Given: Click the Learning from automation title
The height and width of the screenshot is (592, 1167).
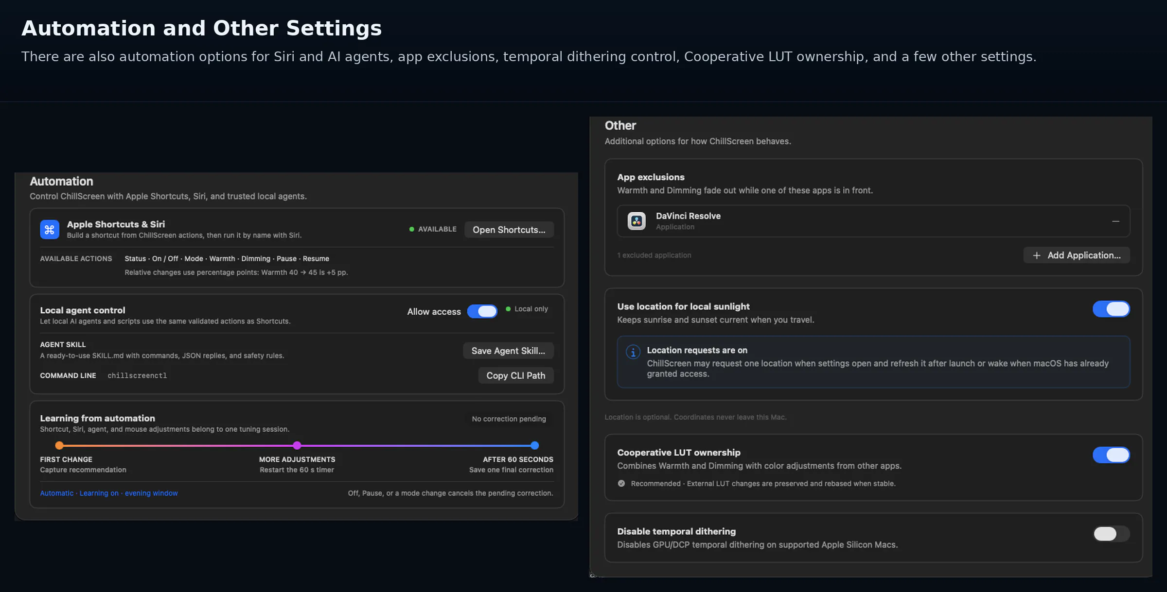Looking at the screenshot, I should [97, 418].
